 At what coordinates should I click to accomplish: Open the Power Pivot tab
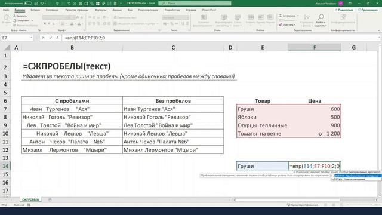209,10
